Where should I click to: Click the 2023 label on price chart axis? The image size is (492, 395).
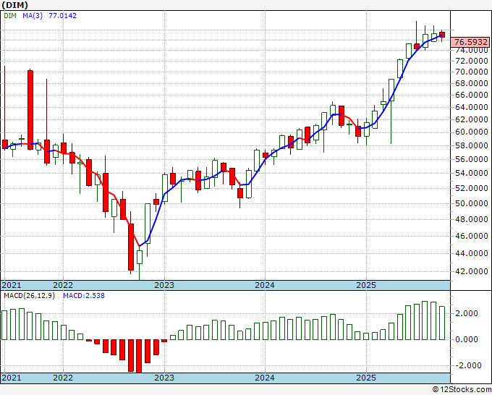coord(164,285)
